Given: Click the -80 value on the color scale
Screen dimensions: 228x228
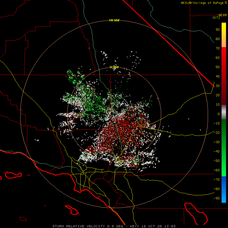Looking at the screenshot, I should 217,189.
